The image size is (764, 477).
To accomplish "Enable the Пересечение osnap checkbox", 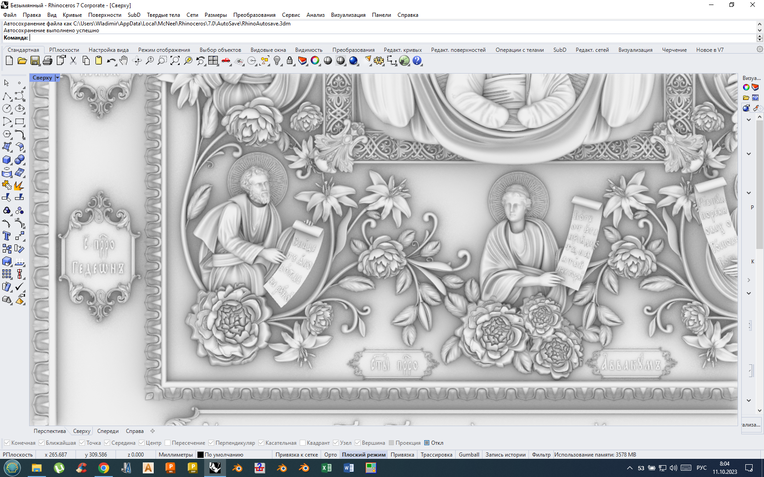I will point(167,443).
